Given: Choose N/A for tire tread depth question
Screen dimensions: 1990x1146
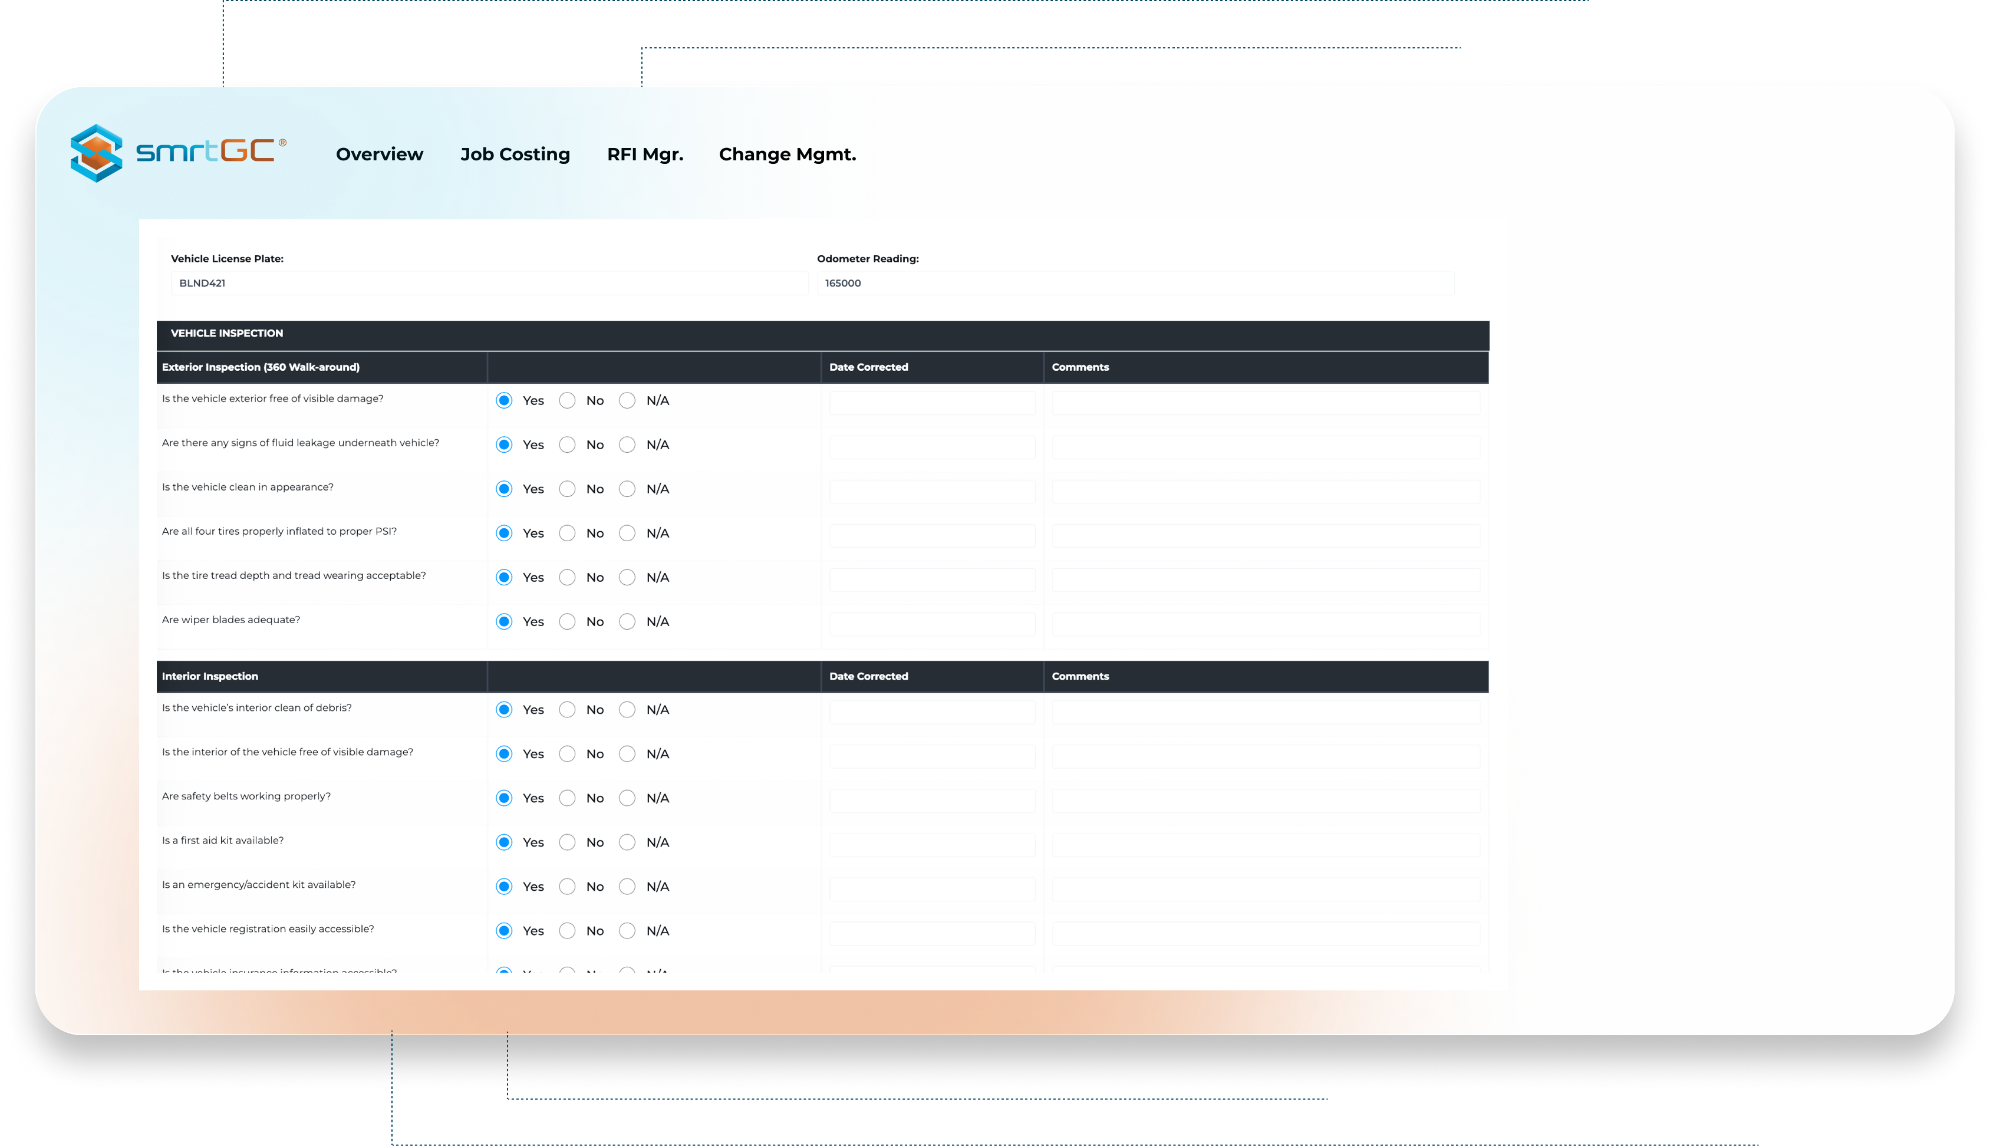Looking at the screenshot, I should tap(627, 577).
